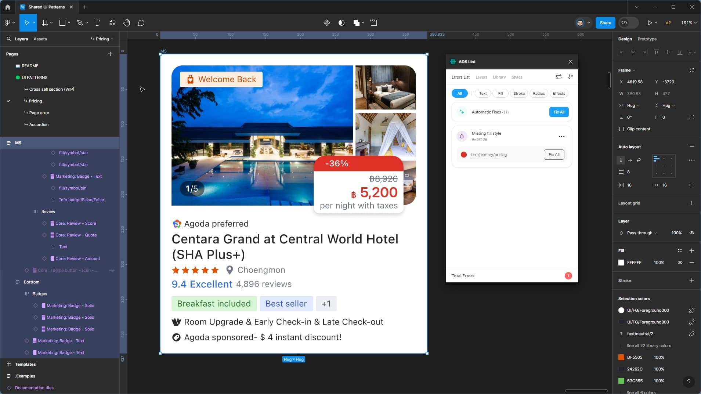
Task: Open Pass through blend mode dropdown
Action: 642,233
